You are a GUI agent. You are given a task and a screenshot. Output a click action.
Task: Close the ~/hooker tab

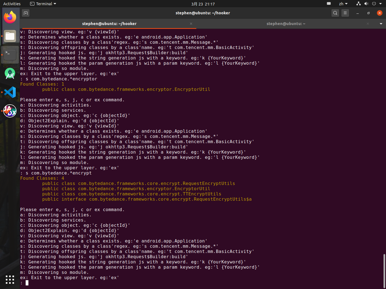[x=191, y=24]
